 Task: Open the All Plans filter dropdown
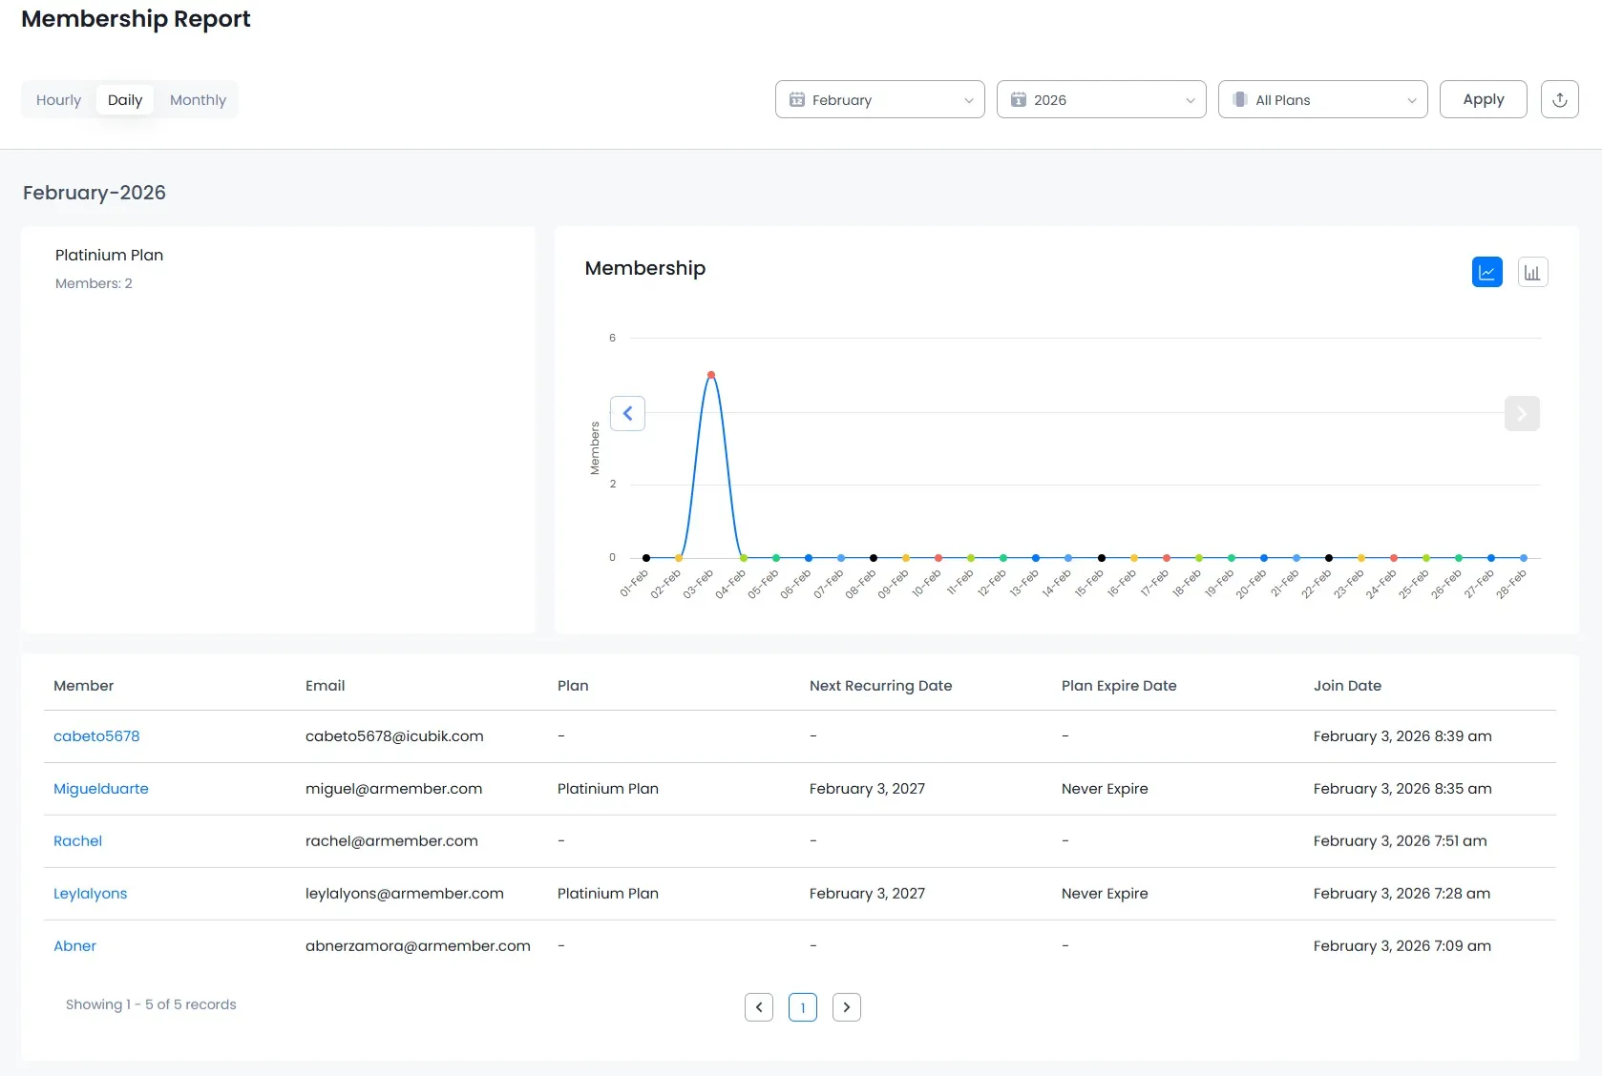tap(1322, 99)
